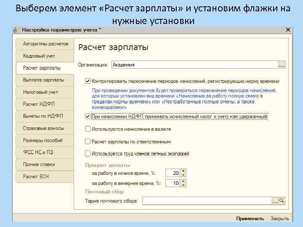This screenshot has height=227, width=303.
Task: Open the Алгоритмы расчетов tab
Action: (45, 44)
